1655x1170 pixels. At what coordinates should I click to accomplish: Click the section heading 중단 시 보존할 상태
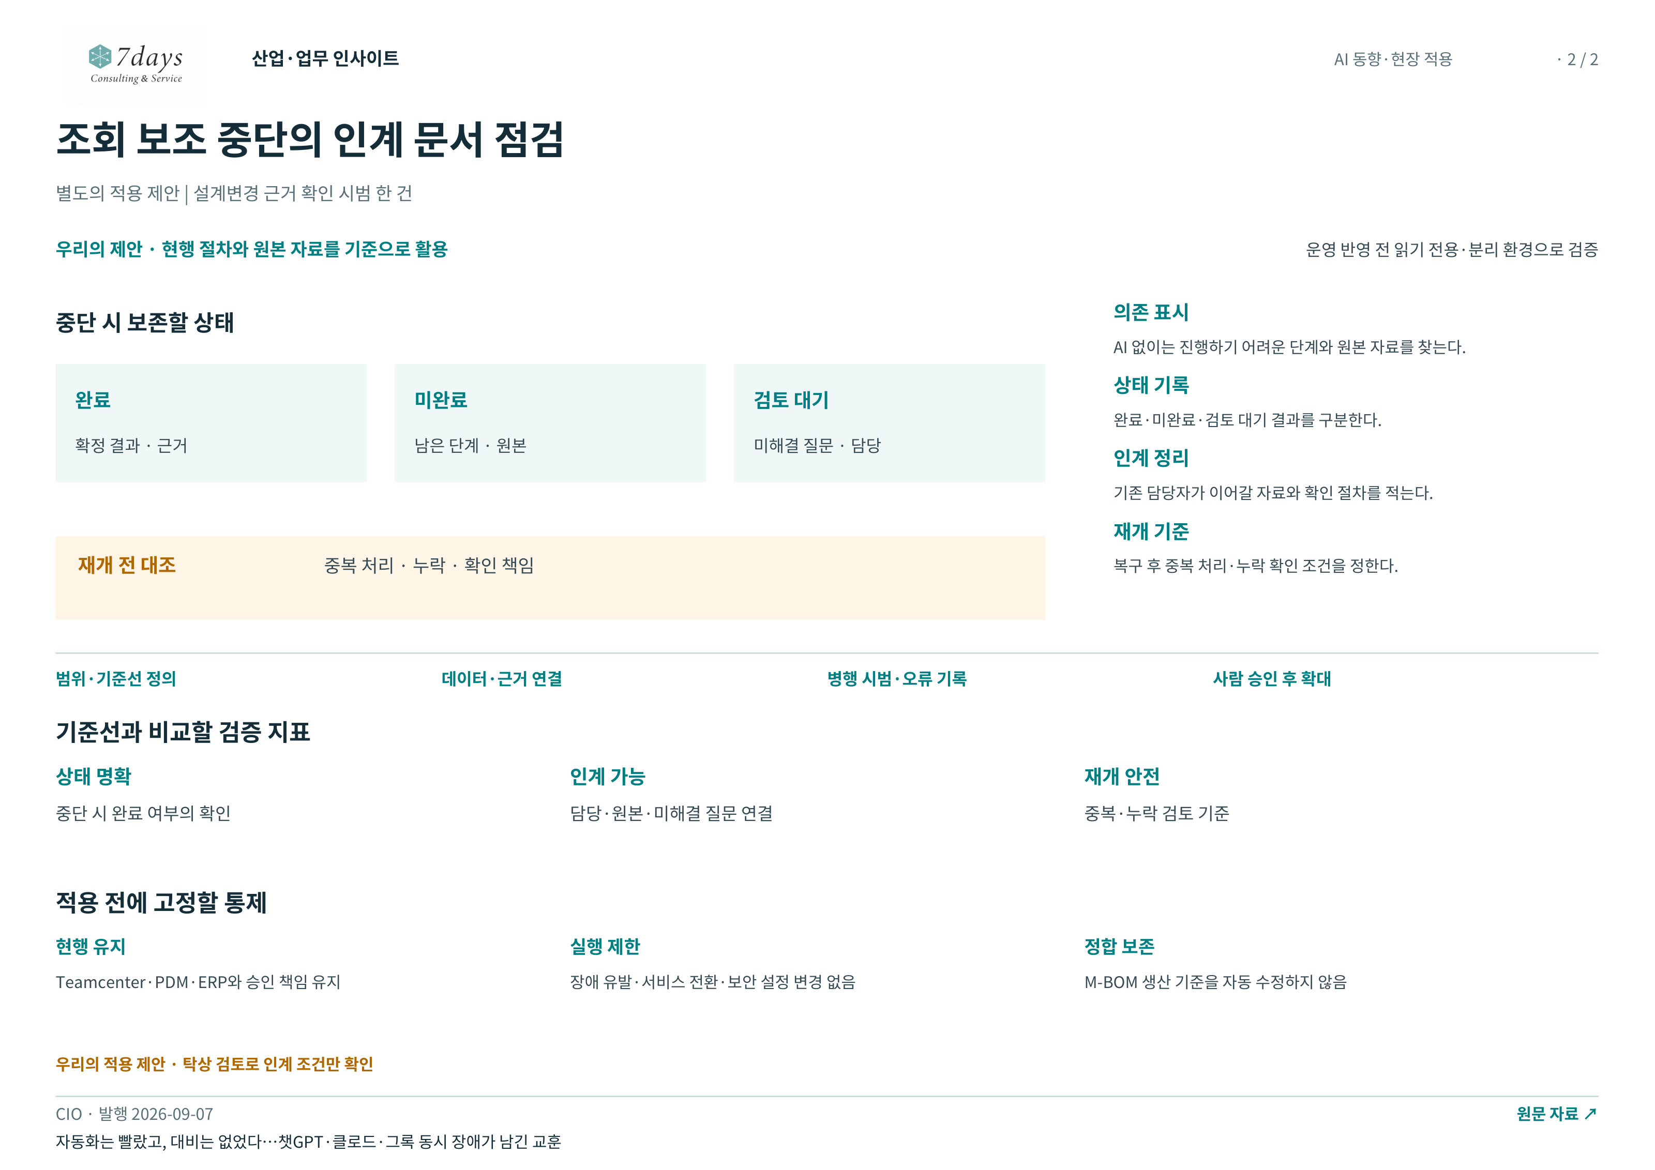[145, 322]
